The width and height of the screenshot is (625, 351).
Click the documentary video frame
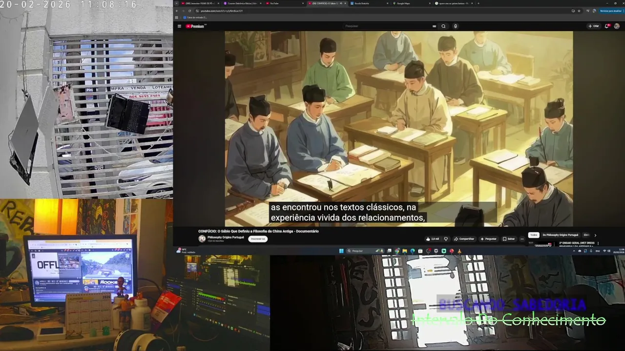pyautogui.click(x=398, y=129)
